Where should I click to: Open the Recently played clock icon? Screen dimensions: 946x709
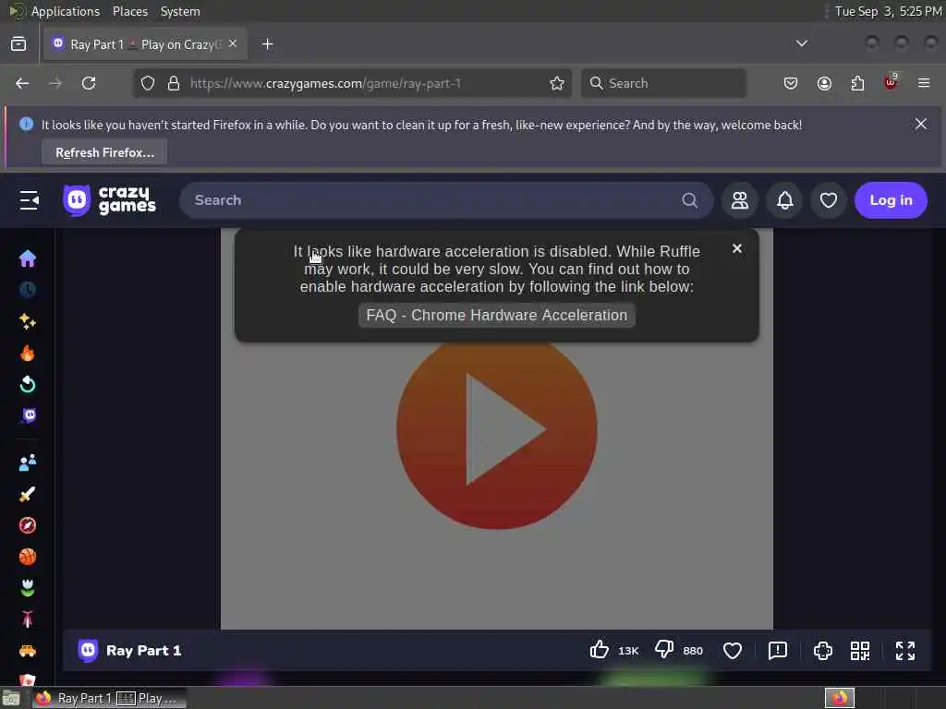click(28, 290)
